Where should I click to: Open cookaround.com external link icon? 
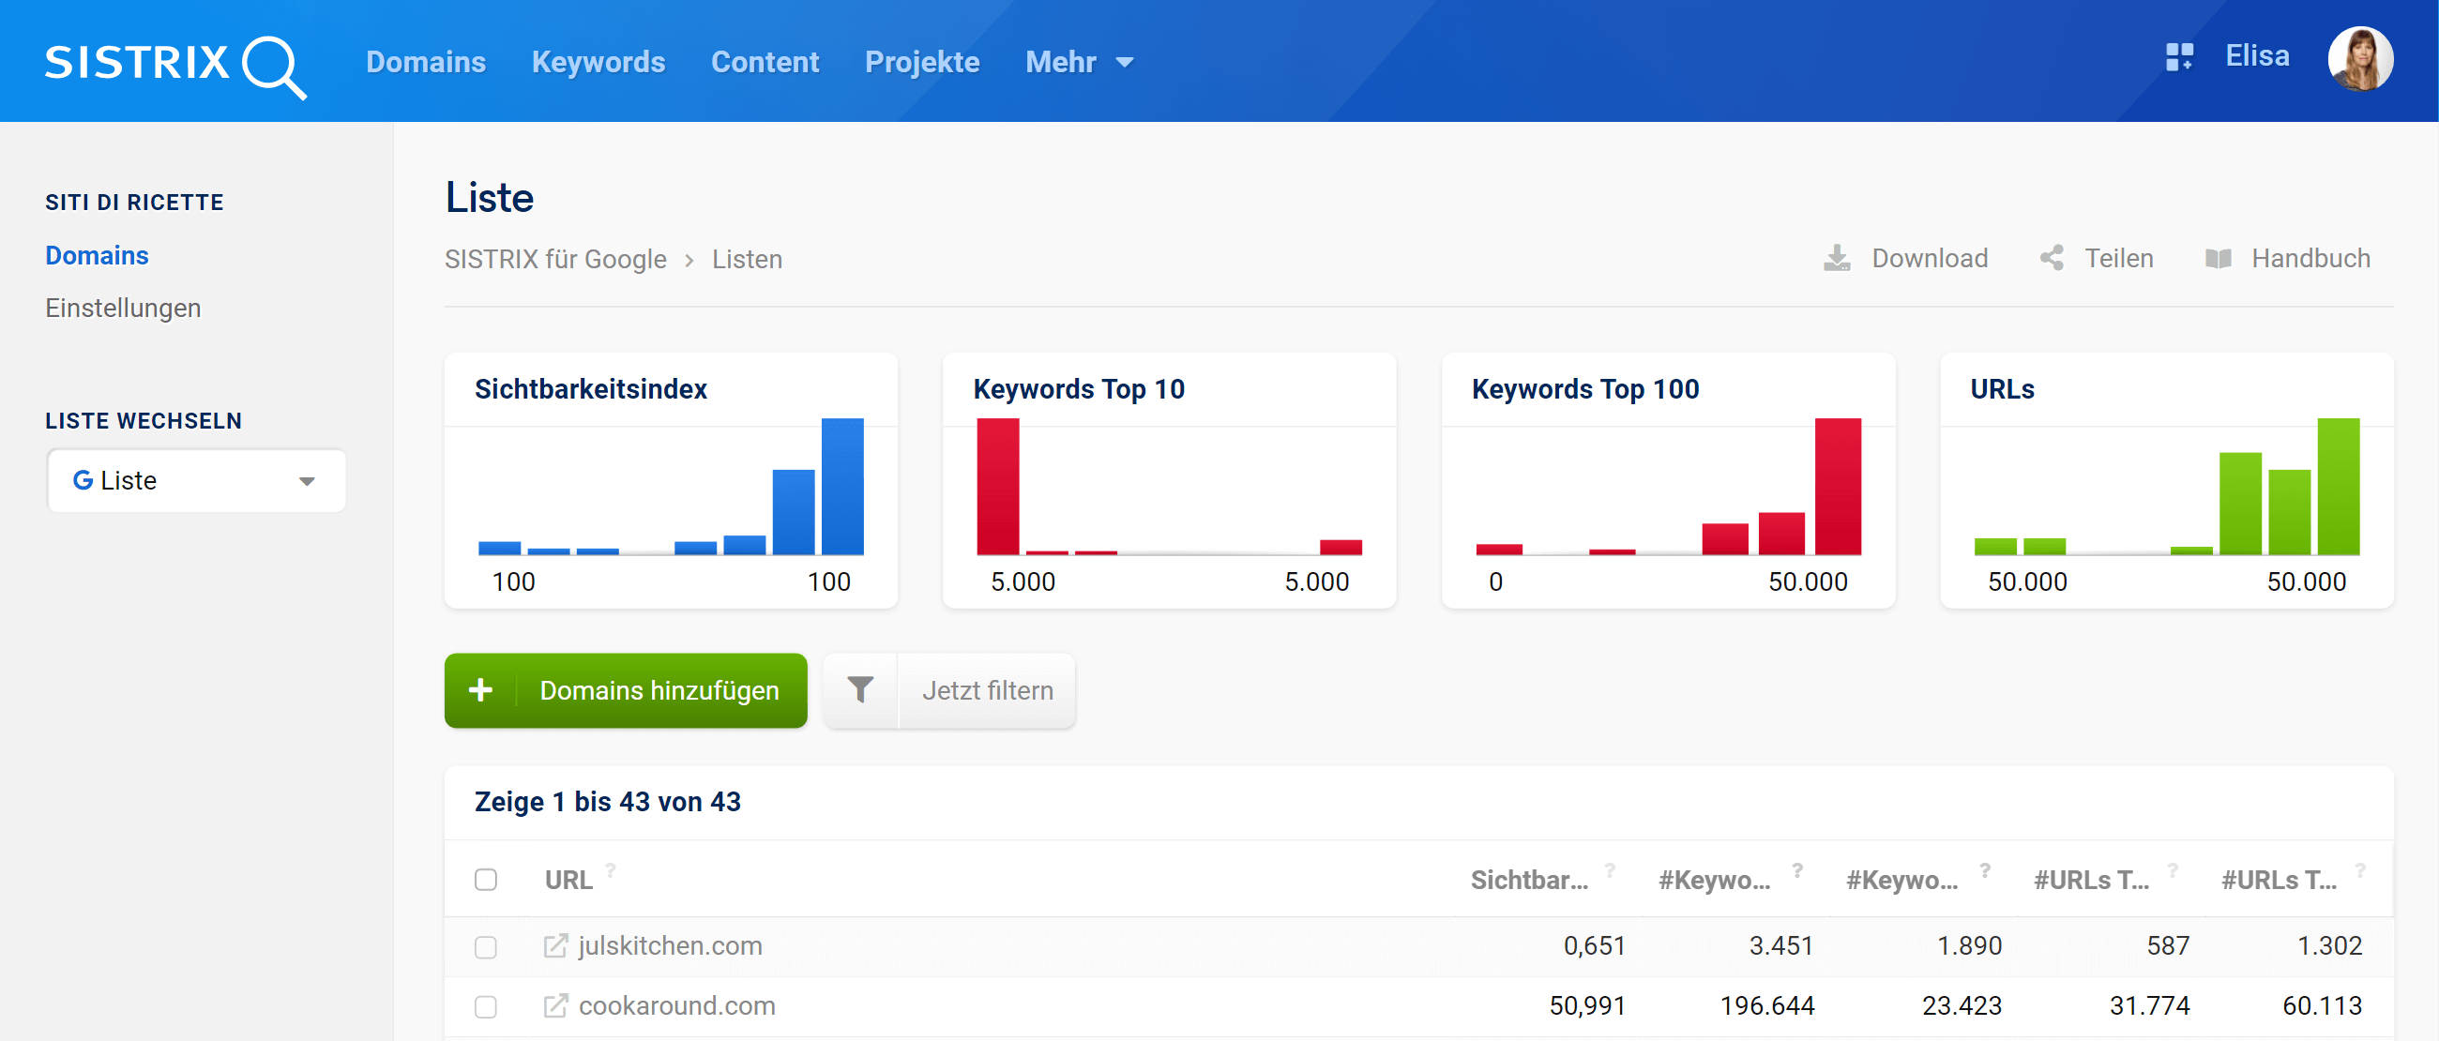click(555, 1005)
